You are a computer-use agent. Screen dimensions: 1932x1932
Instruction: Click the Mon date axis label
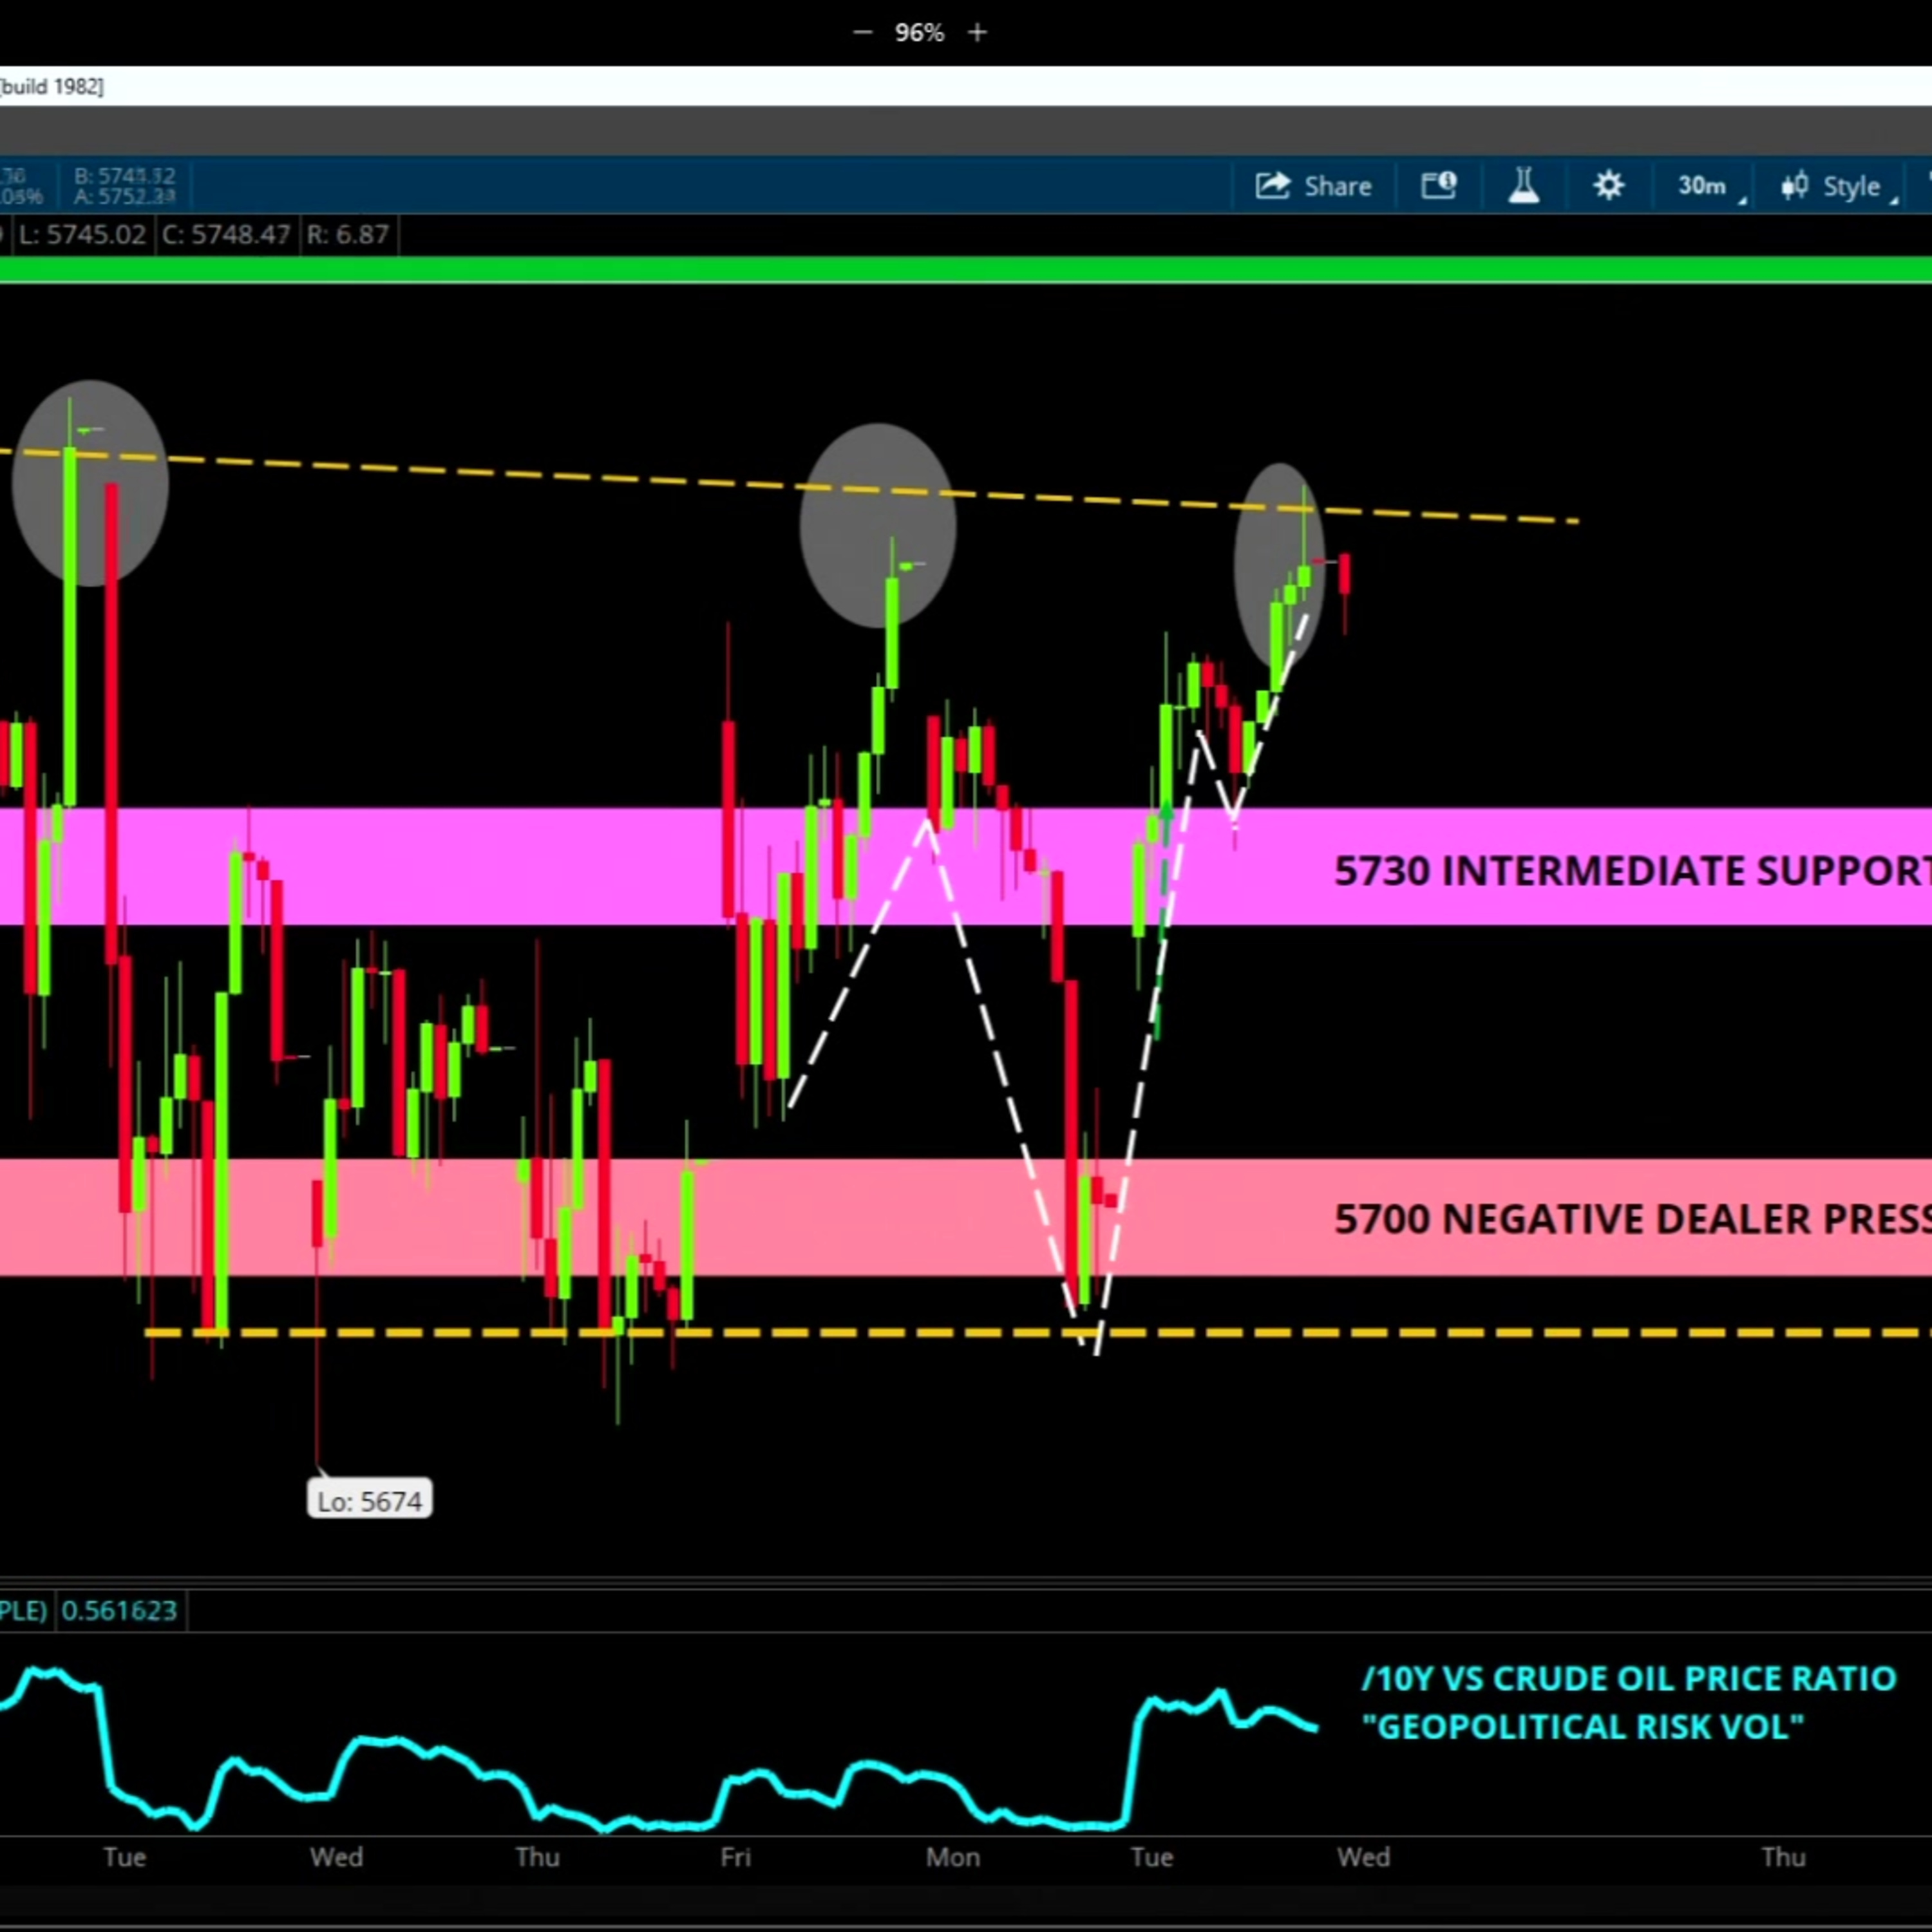[x=952, y=1857]
